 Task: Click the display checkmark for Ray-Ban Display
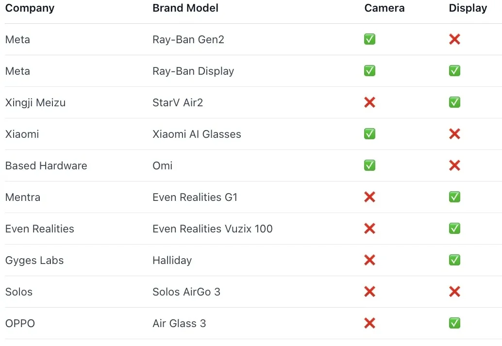(454, 71)
